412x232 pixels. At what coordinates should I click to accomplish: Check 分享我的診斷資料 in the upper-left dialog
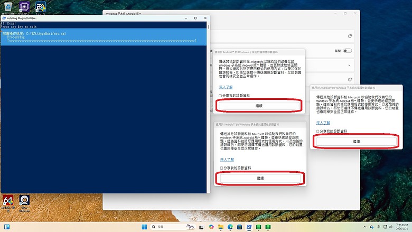coord(220,96)
